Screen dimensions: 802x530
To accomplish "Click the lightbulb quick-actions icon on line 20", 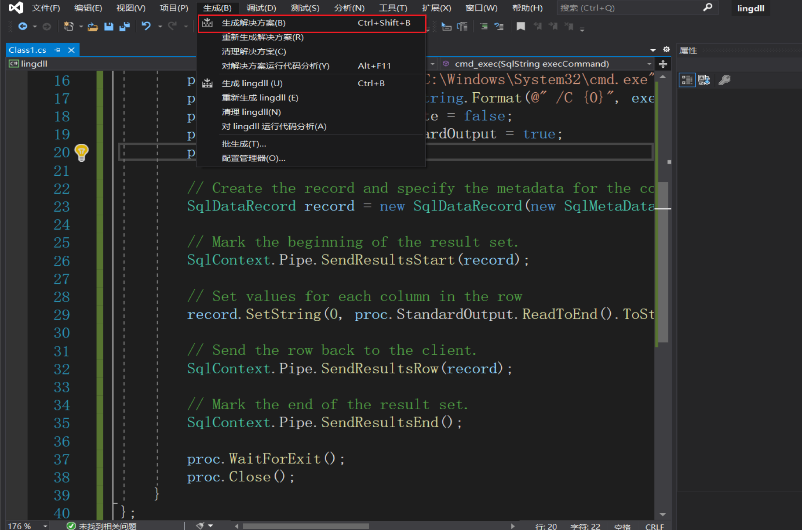I will click(x=81, y=152).
